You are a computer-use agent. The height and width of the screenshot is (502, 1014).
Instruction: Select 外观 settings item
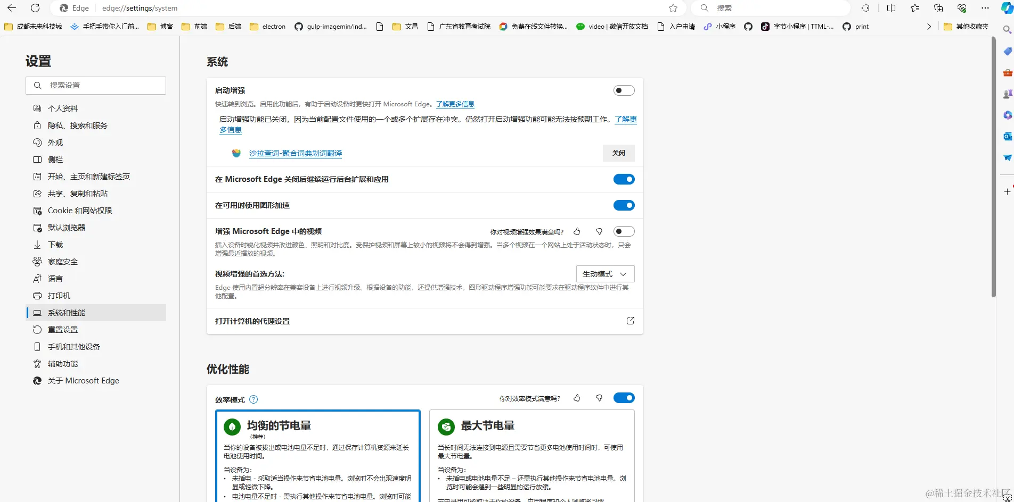(x=96, y=143)
